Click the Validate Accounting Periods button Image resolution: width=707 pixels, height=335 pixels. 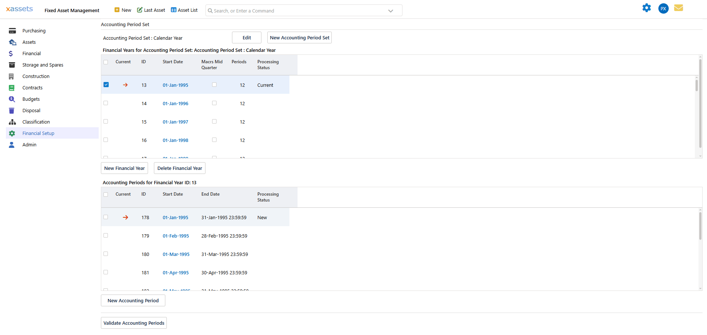click(133, 323)
